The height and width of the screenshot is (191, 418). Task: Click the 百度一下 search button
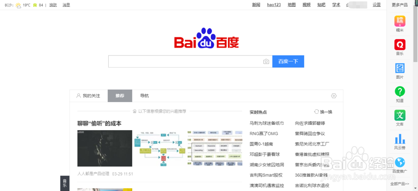[288, 61]
